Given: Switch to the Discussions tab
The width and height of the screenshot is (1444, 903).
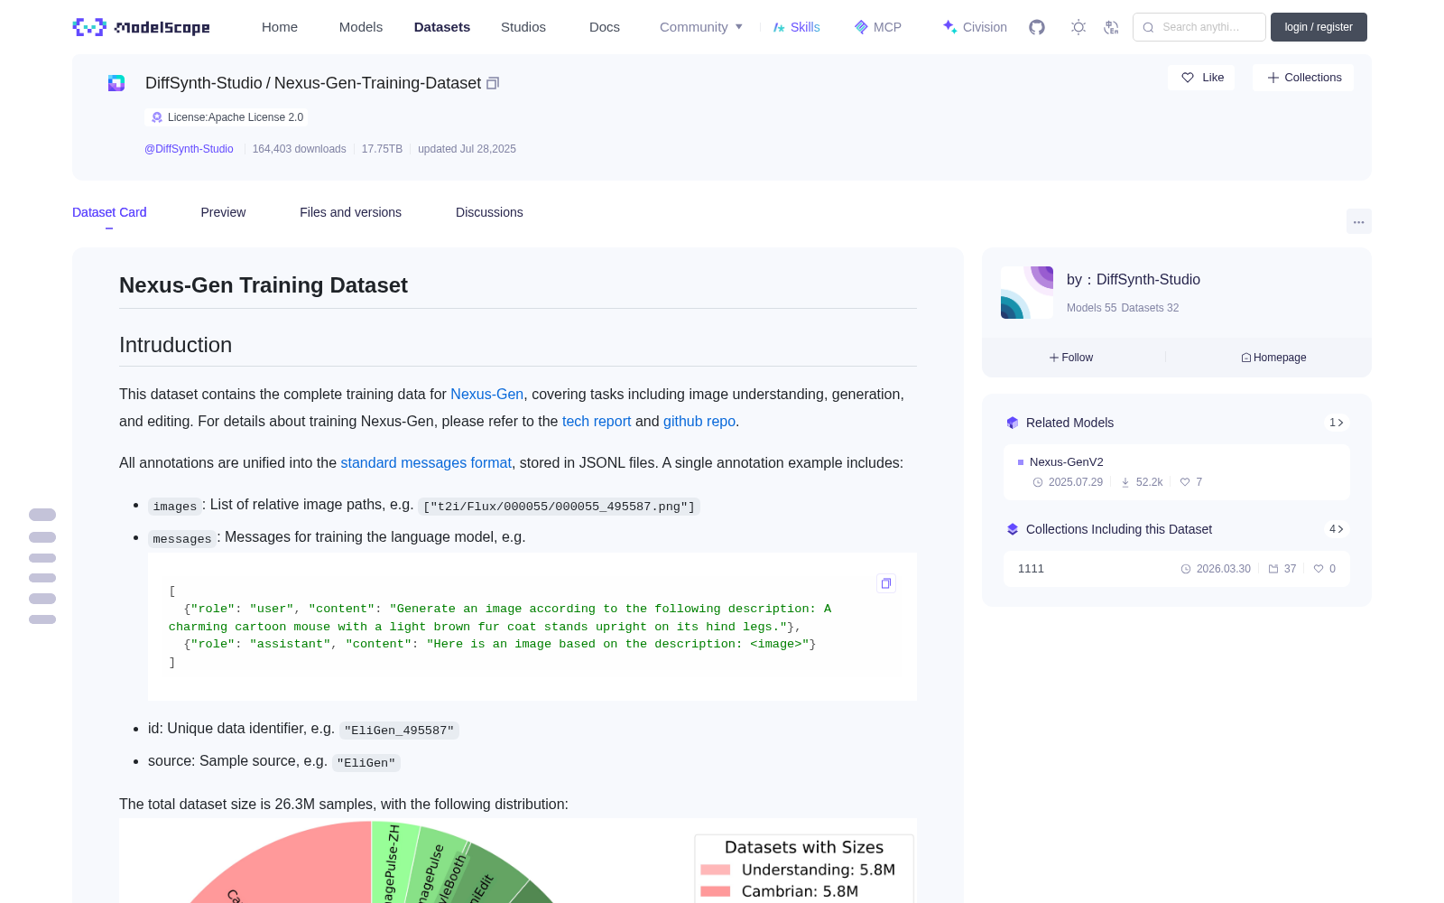Looking at the screenshot, I should click(489, 212).
